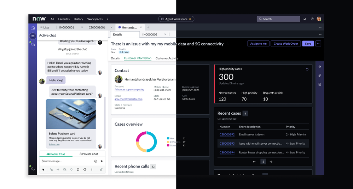Open case CS0000192 link
This screenshot has width=353, height=189.
tap(227, 134)
